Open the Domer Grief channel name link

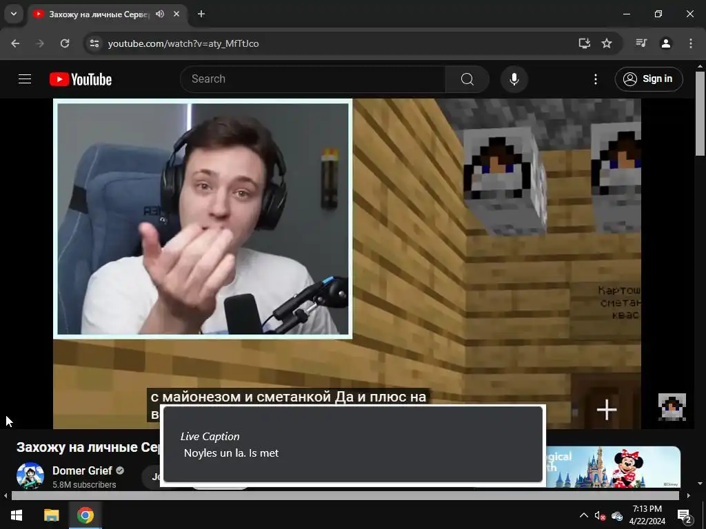tap(82, 470)
